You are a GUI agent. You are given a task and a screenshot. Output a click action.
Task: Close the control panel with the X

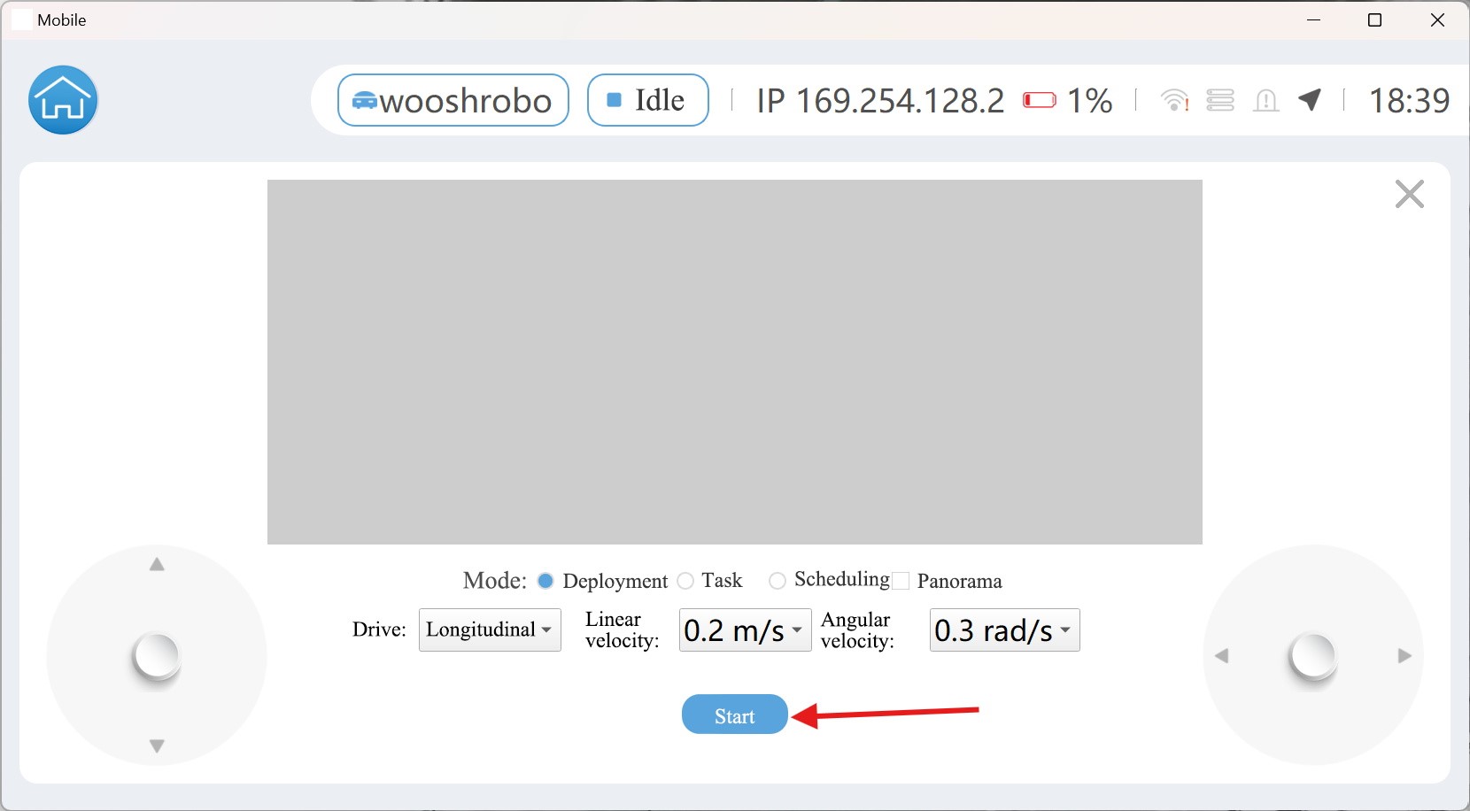tap(1409, 194)
